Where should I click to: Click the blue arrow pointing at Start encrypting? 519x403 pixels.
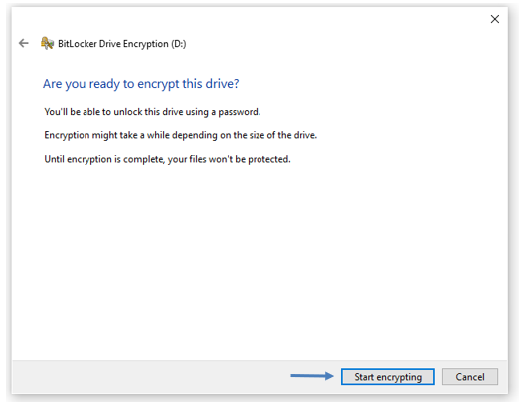pyautogui.click(x=312, y=376)
